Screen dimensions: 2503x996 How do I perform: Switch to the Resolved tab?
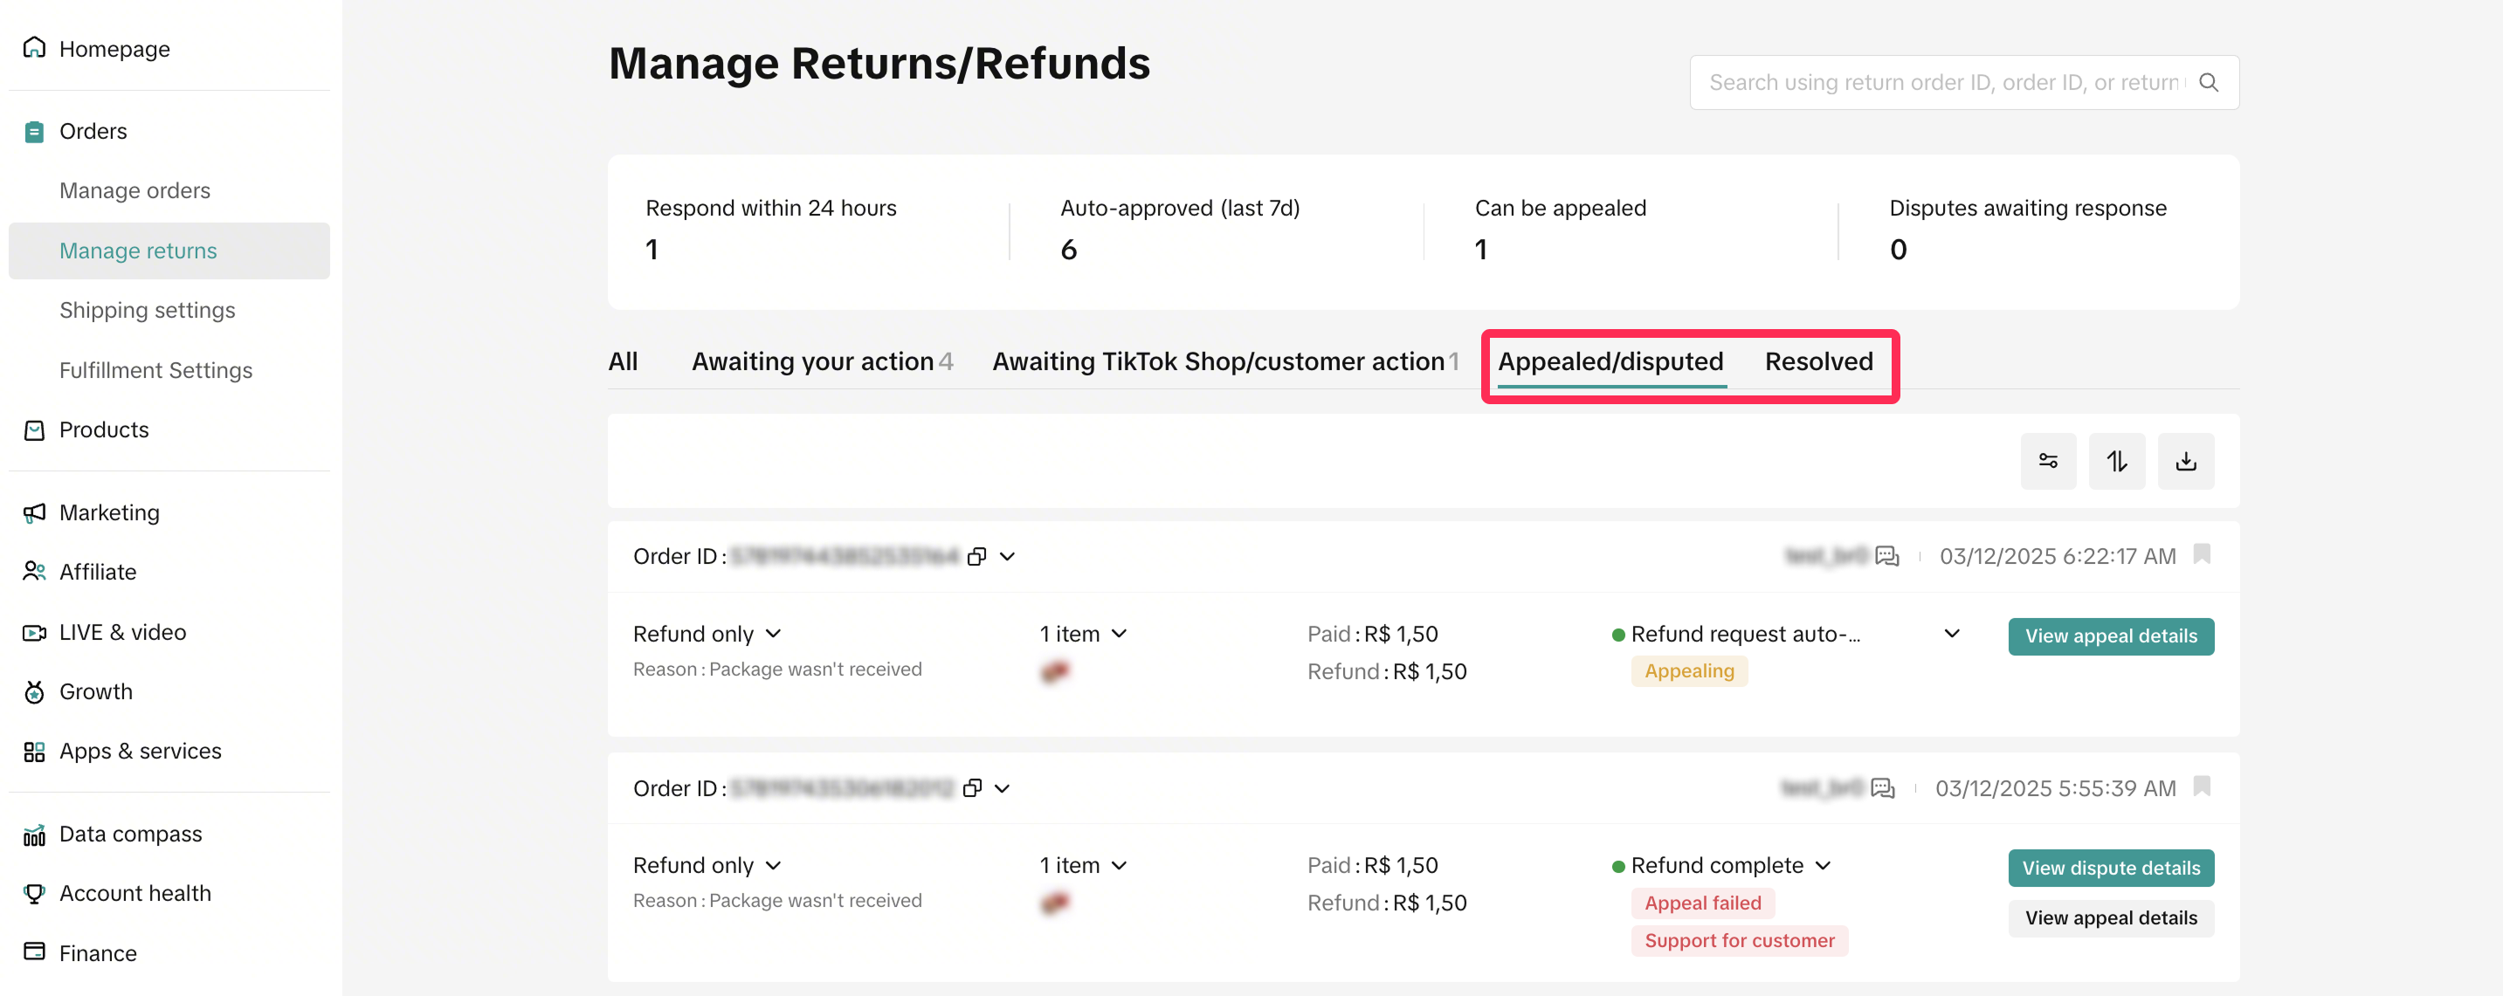pos(1818,361)
